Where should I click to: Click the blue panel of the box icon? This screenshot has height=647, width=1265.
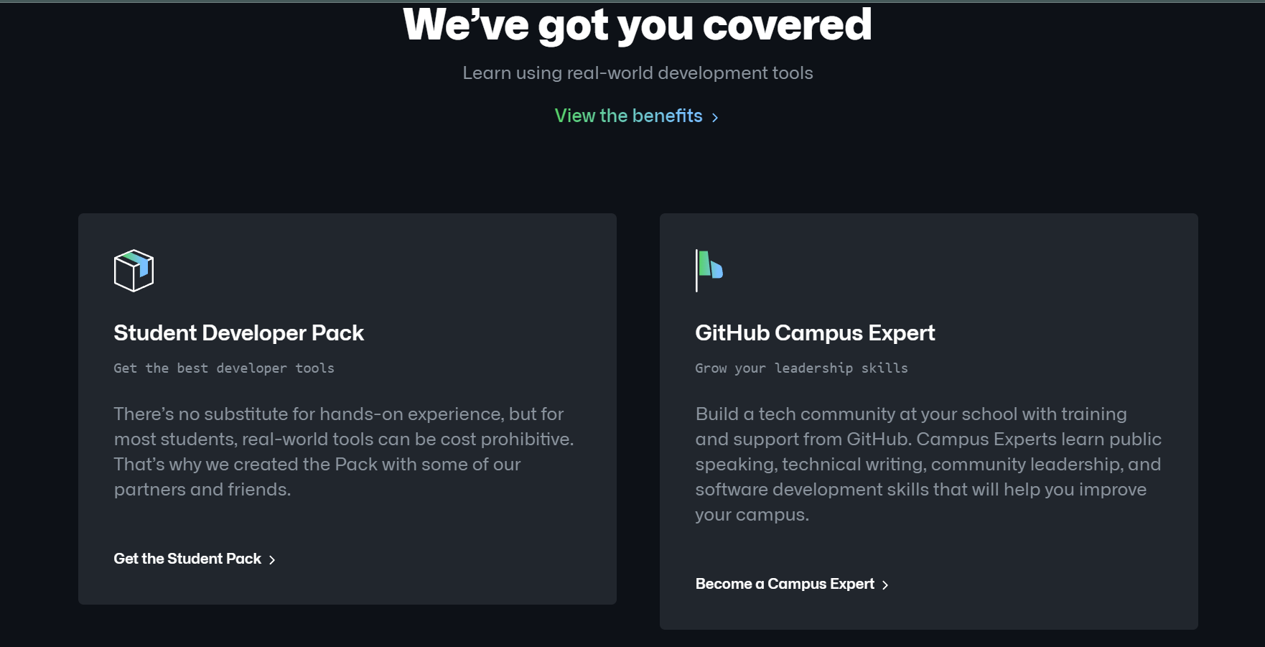tap(144, 269)
